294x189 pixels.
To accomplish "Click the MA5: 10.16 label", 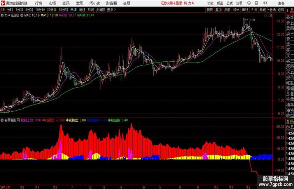I will click(32, 16).
